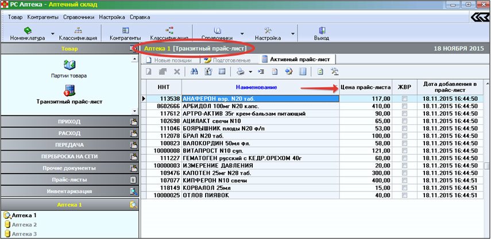Toggle ЖВР checkbox for КАПОТЕН row
Viewport: 491px width, 239px height.
(405, 173)
